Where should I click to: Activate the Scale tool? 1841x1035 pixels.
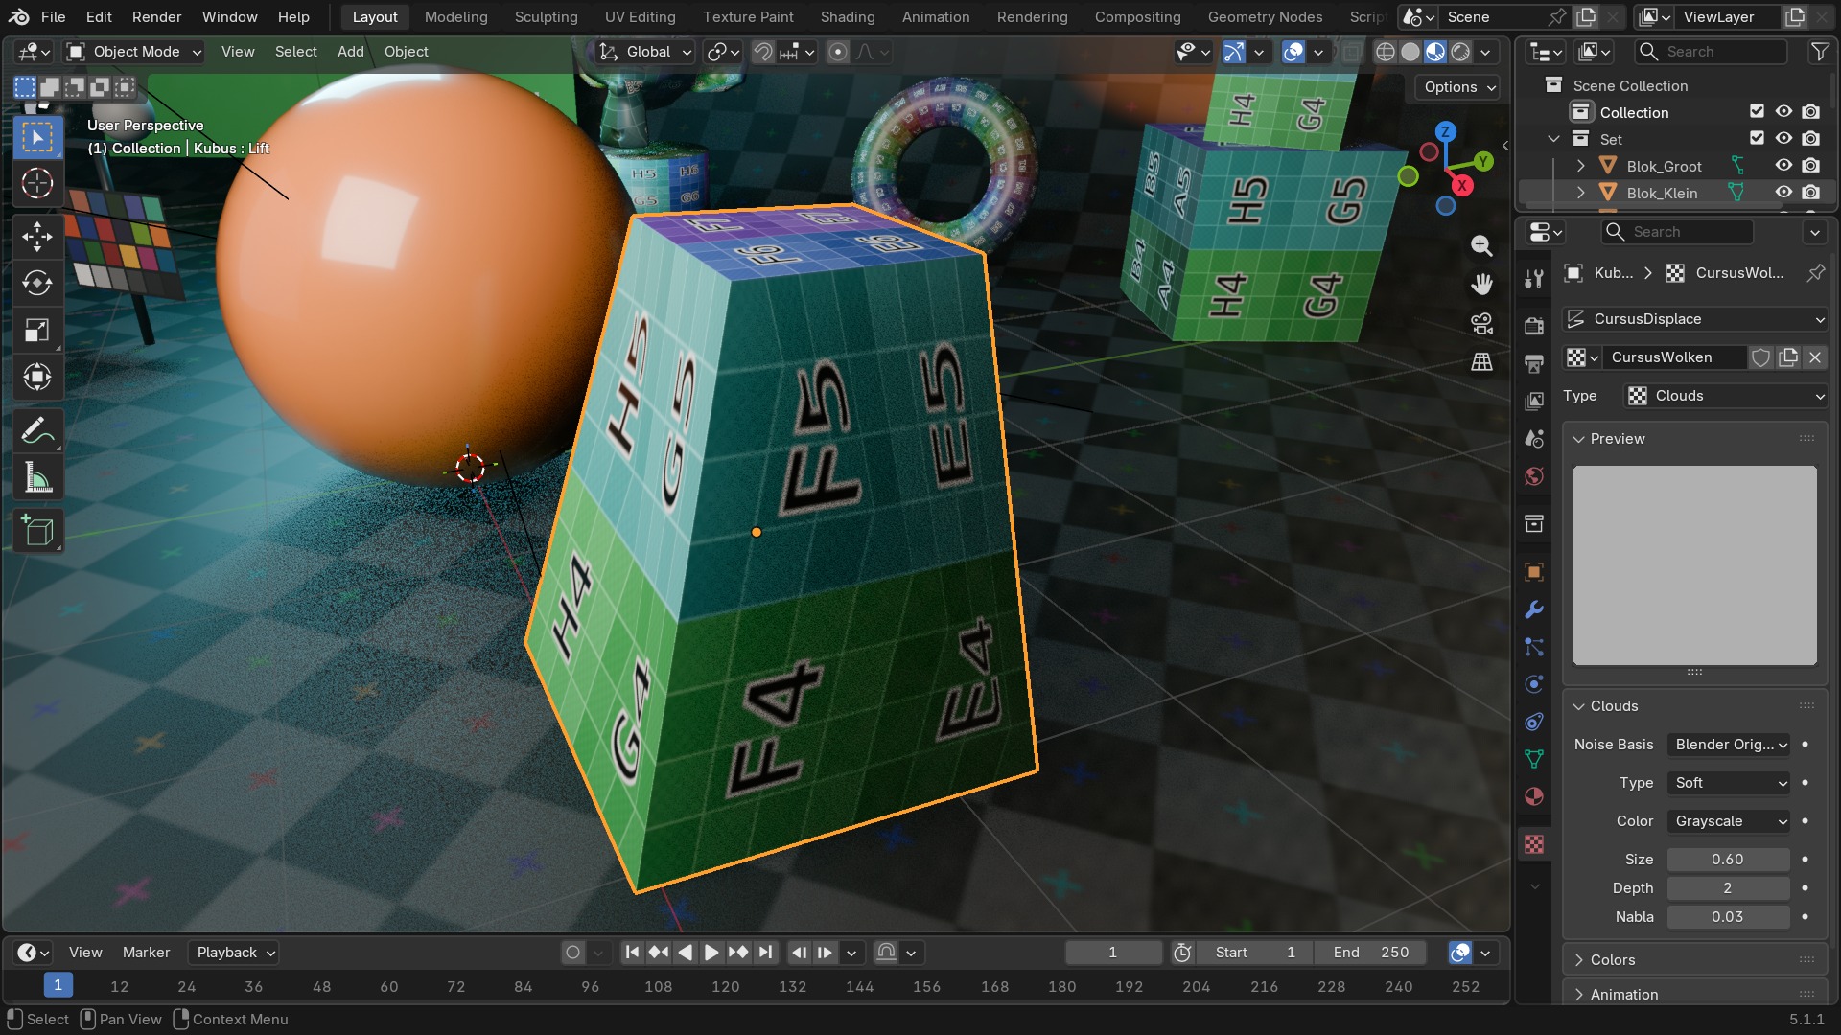pos(37,331)
